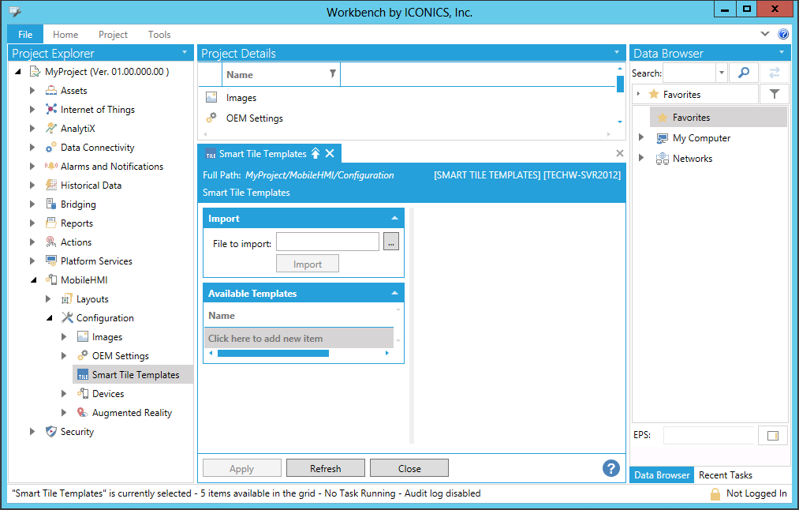The height and width of the screenshot is (510, 799).
Task: Click the pin-up arrow on Smart Tile Templates tab
Action: [x=315, y=153]
